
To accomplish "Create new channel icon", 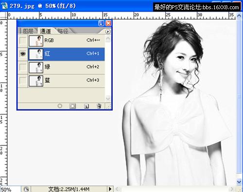I will [87, 106].
